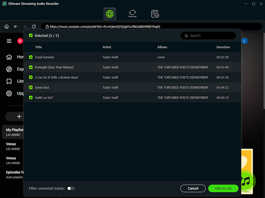
Task: Click the search magnifier icon
Action: tap(186, 36)
